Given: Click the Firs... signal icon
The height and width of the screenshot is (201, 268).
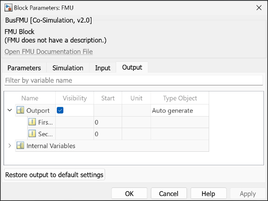Looking at the screenshot, I should pos(32,122).
